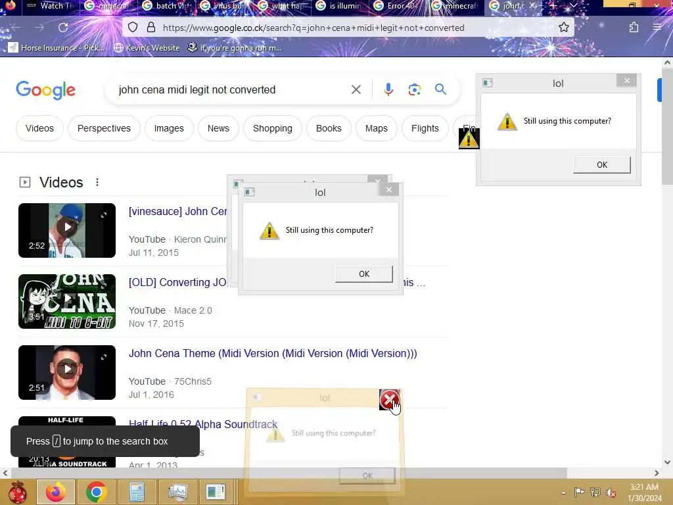Filter results by Images chip
The image size is (673, 505).
coord(169,128)
